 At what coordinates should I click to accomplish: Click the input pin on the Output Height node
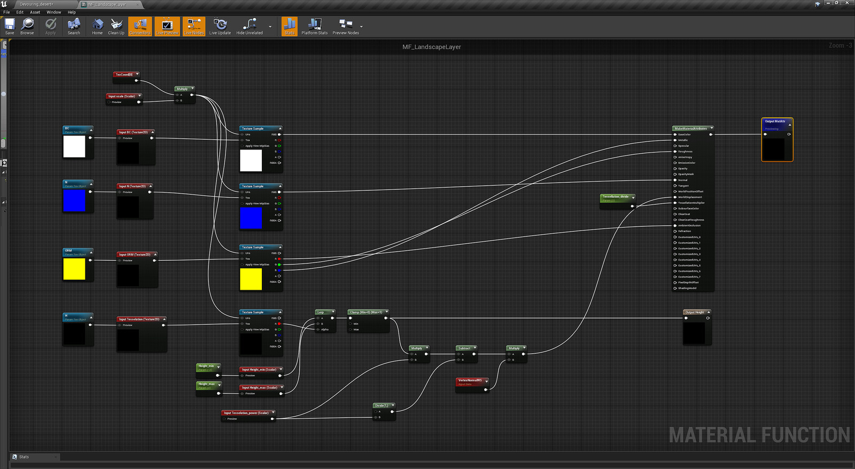tap(686, 318)
